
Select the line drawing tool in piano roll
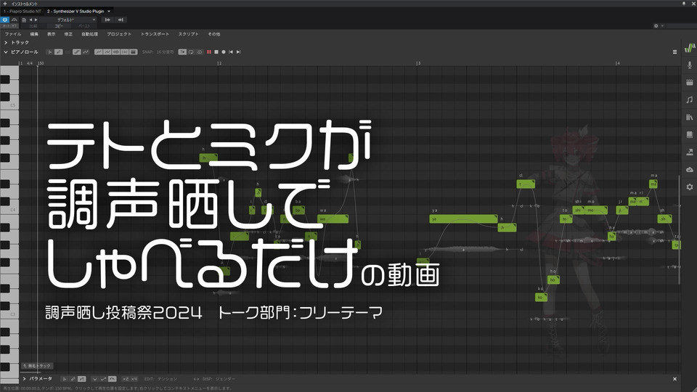[x=77, y=52]
